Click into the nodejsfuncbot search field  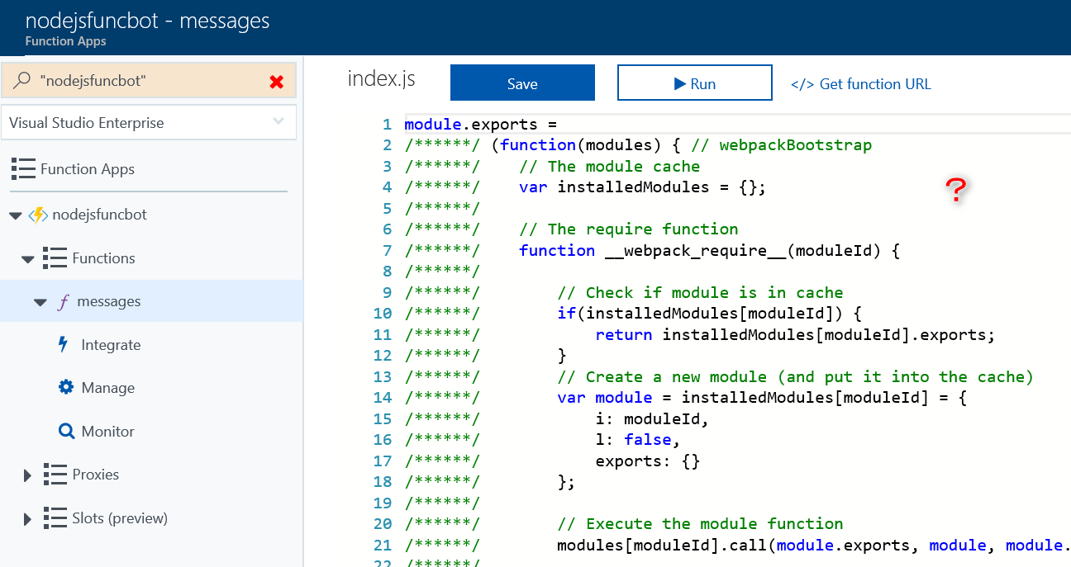point(149,81)
